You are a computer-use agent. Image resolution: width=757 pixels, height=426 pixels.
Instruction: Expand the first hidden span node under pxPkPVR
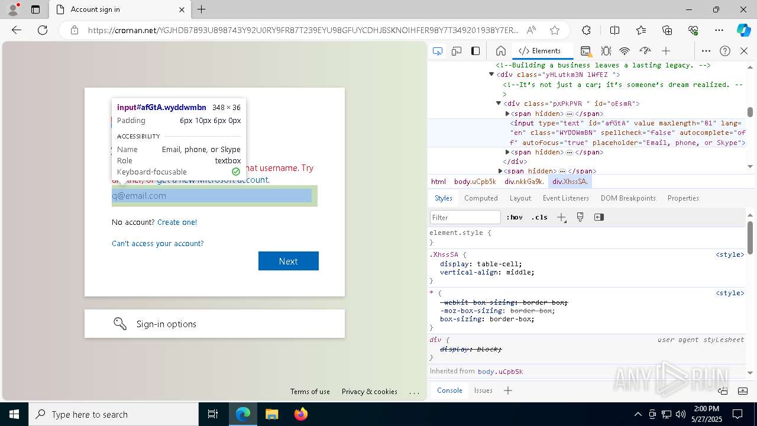coord(507,114)
